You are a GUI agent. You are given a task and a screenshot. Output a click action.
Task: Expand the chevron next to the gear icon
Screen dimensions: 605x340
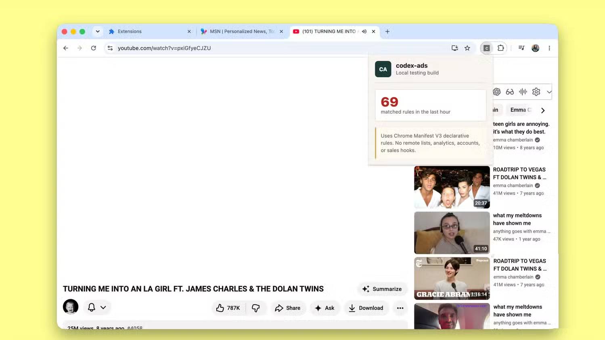click(549, 92)
